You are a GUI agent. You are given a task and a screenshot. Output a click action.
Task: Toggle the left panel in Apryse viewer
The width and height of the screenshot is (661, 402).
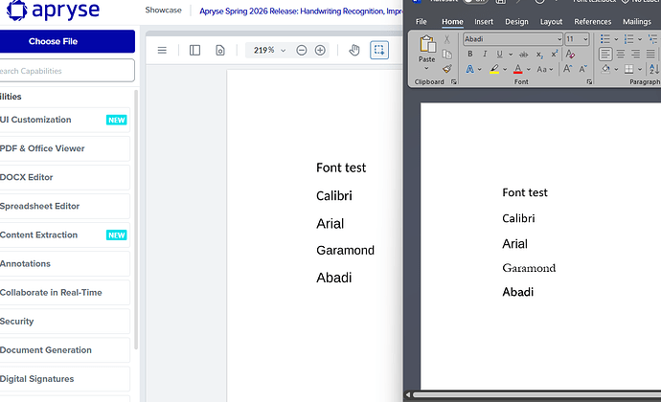194,51
